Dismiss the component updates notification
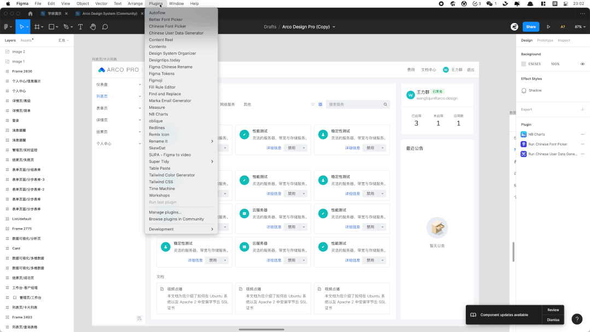Image resolution: width=590 pixels, height=332 pixels. [553, 320]
